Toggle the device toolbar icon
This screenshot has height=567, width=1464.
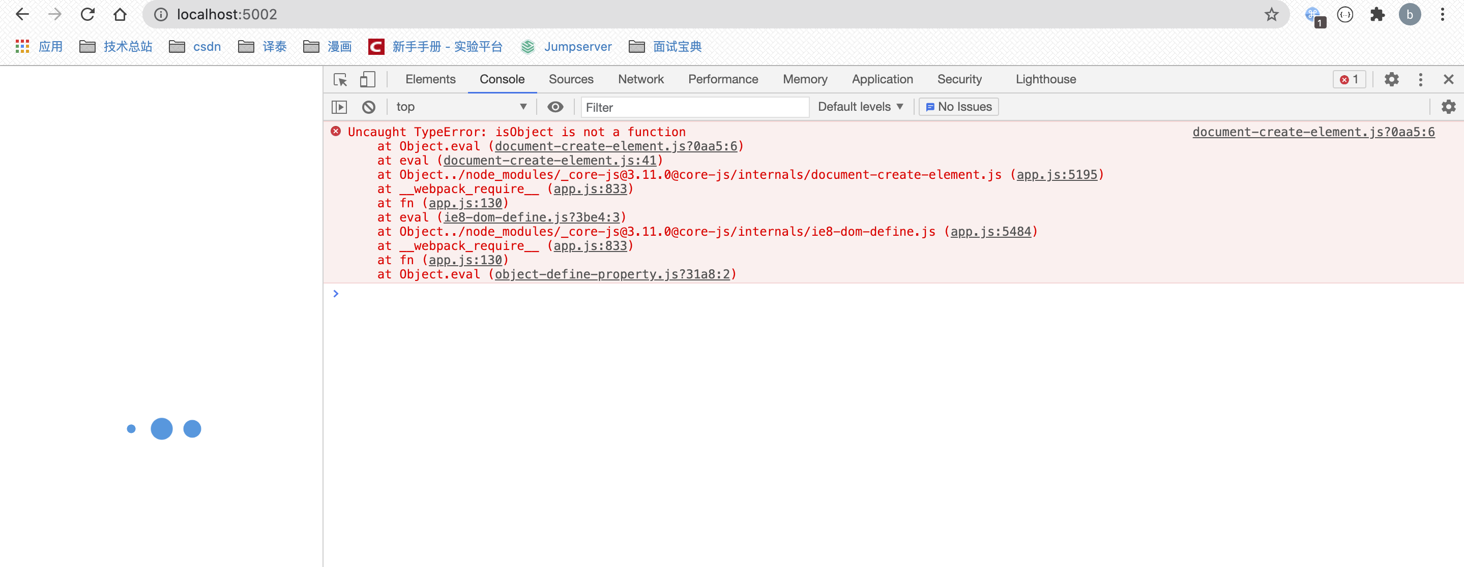[368, 79]
